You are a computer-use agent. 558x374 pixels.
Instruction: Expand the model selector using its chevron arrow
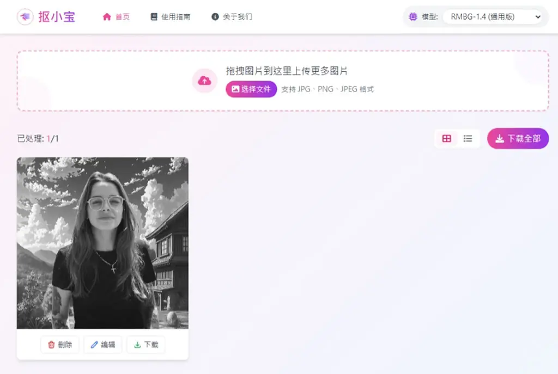coord(538,17)
